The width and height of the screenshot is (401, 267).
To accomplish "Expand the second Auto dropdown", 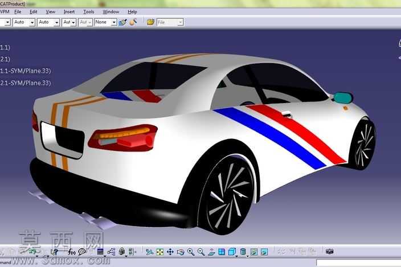I will (56, 22).
